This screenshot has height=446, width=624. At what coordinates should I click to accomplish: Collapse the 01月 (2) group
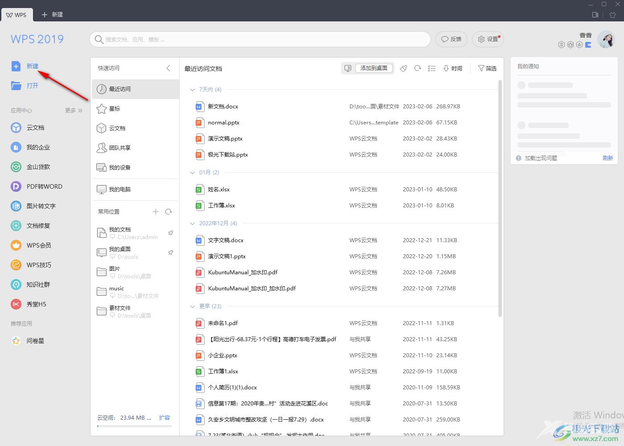pos(193,173)
